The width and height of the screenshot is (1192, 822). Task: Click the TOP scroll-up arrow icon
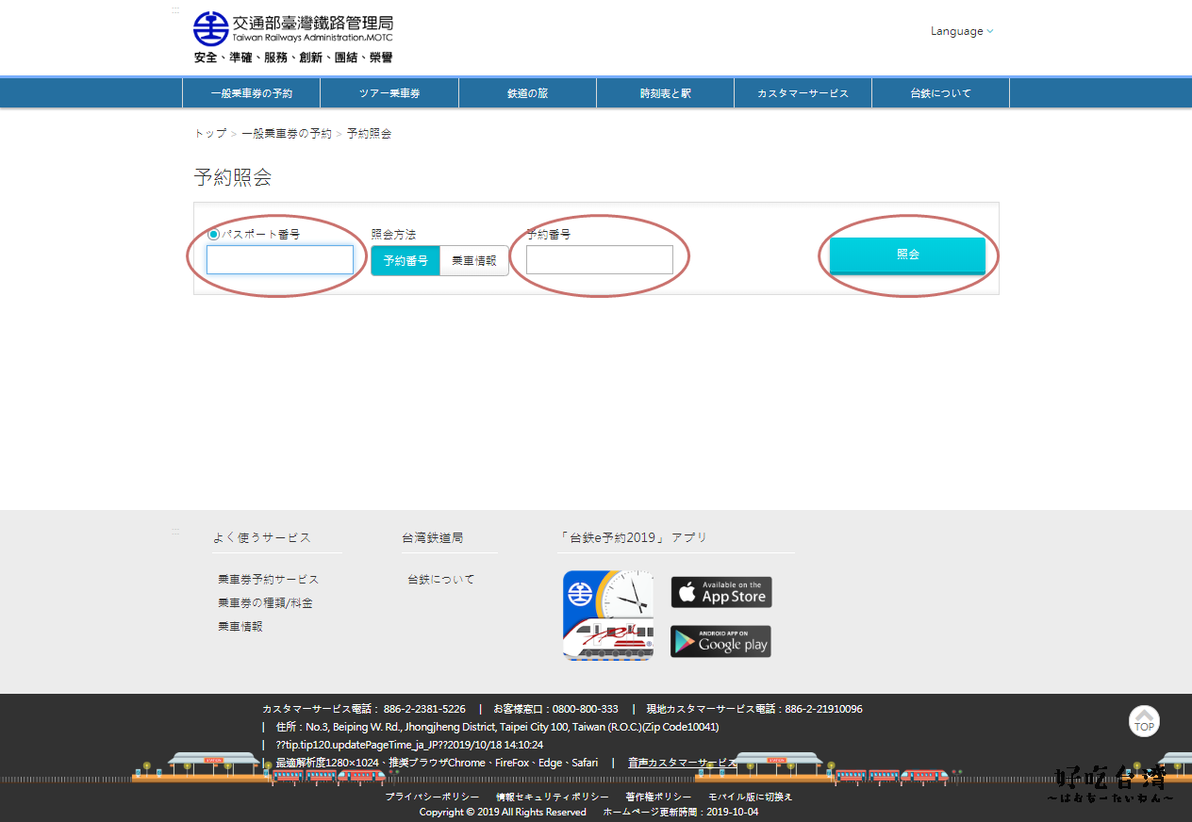pos(1144,721)
